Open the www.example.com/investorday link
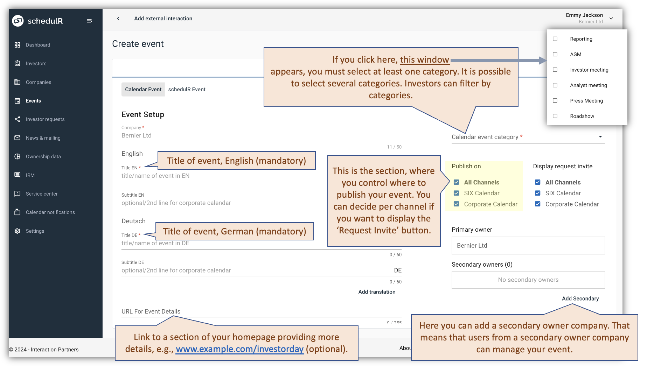This screenshot has width=647, height=366. tap(240, 349)
